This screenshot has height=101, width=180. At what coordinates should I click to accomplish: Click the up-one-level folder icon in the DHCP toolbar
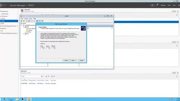click(27, 21)
